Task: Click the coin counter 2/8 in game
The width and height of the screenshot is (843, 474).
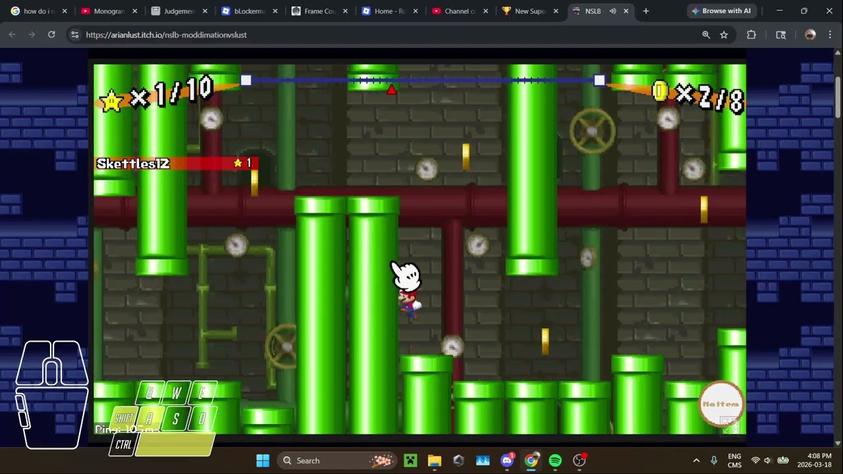Action: 698,96
